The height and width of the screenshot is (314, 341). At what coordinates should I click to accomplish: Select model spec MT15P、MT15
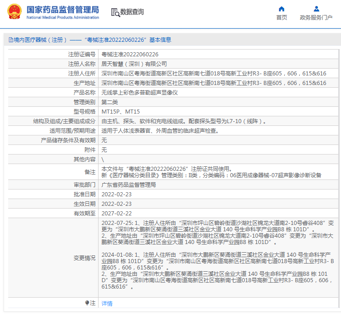tap(120, 112)
